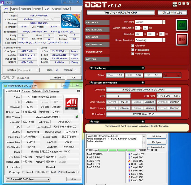This screenshot has height=185, width=191.
Task: Click the BIOS save chip icon in GPU-Z
Action: coord(77,117)
